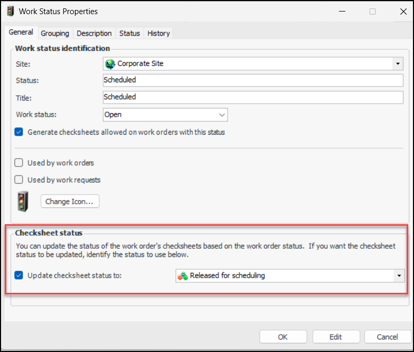
Task: Click the Change Icon button
Action: [70, 201]
